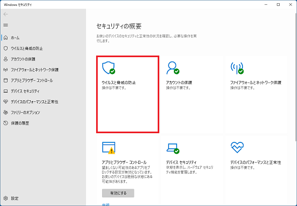Click the window icon beside アプリとブラウザー コントロール in sidebar

click(x=6, y=80)
